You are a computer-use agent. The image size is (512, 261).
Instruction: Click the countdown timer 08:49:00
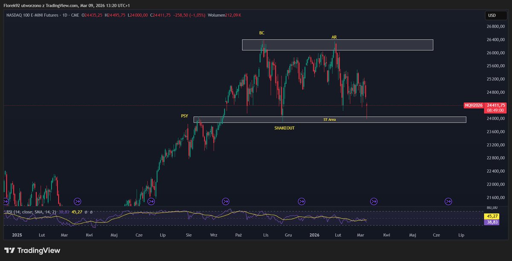coord(495,110)
